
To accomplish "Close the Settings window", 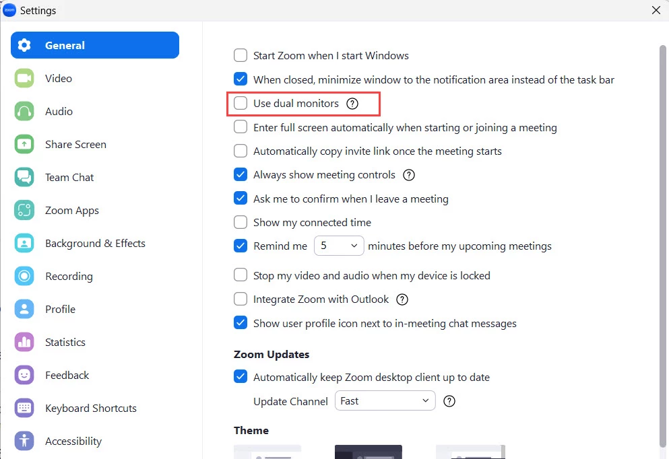I will pyautogui.click(x=656, y=10).
